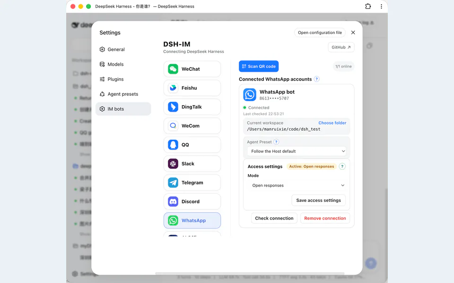Click the extensions puzzle icon in title bar
This screenshot has width=454, height=283.
click(x=368, y=6)
